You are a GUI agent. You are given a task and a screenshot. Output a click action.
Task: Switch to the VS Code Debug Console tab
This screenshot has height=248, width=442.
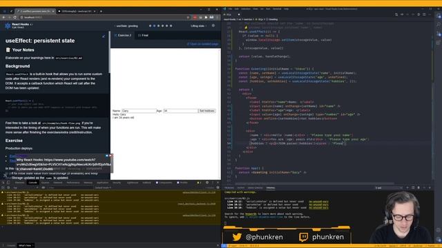255,188
